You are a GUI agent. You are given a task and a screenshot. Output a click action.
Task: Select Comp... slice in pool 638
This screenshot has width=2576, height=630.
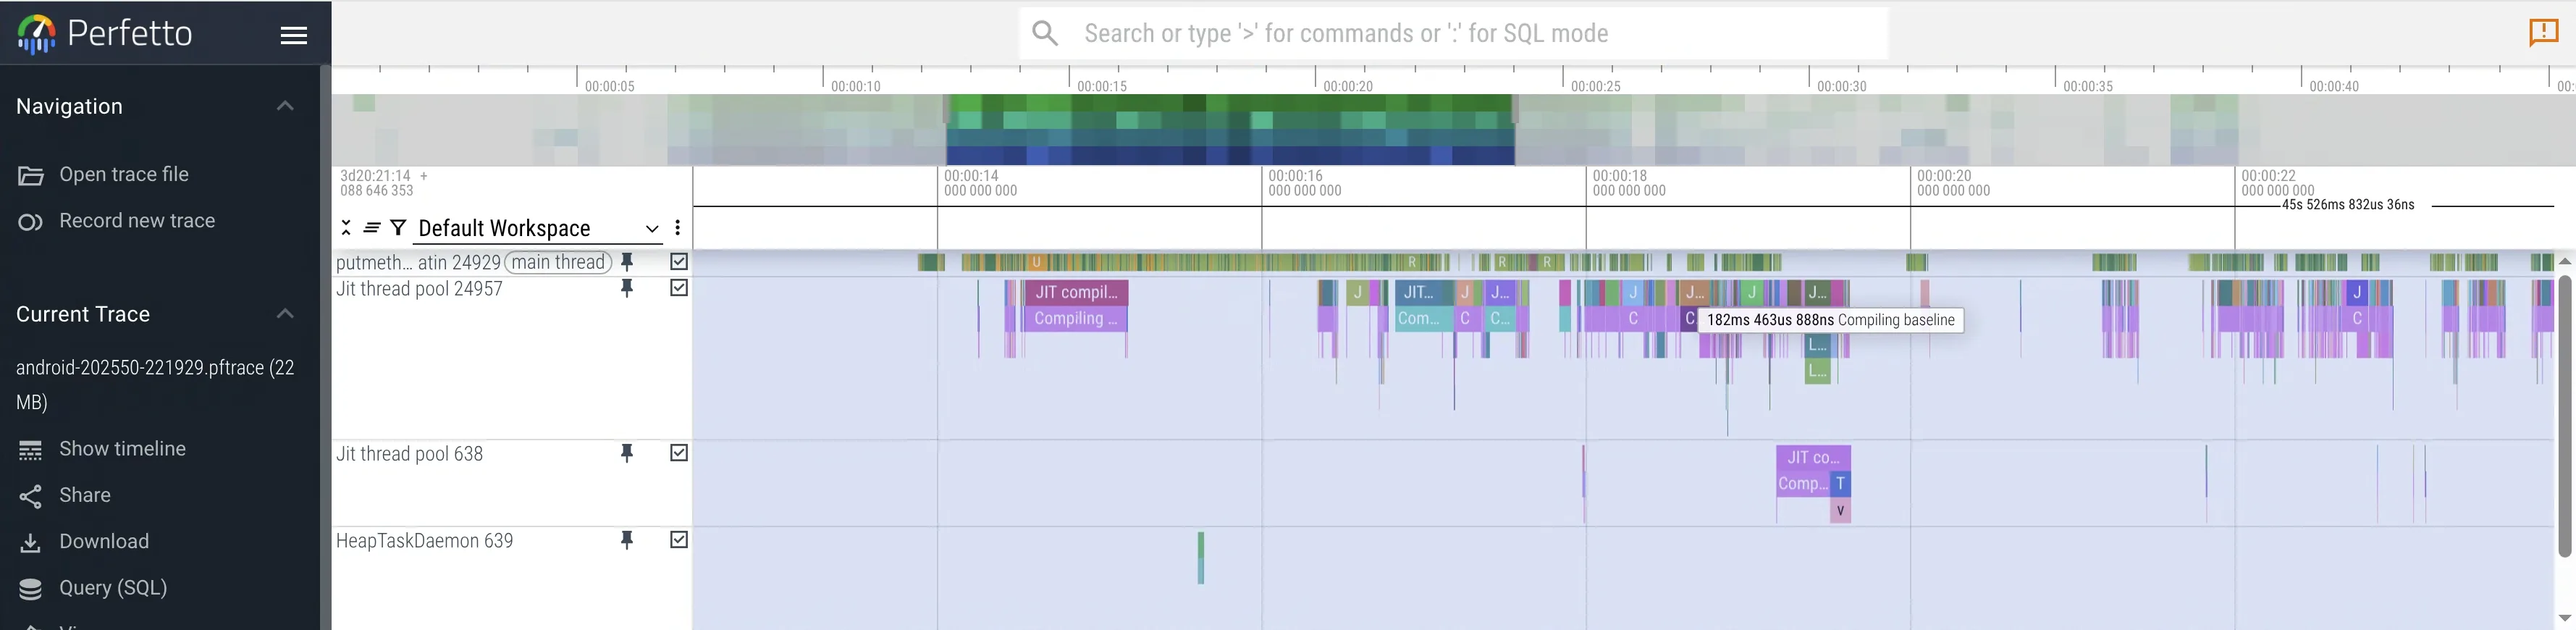coord(1803,483)
